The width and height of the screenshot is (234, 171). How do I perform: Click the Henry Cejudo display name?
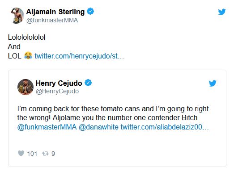coord(59,83)
